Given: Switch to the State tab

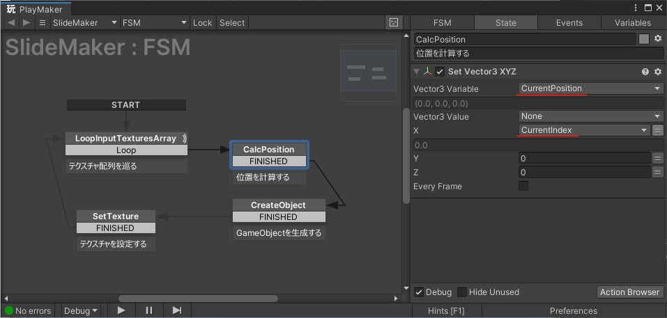Looking at the screenshot, I should [506, 22].
